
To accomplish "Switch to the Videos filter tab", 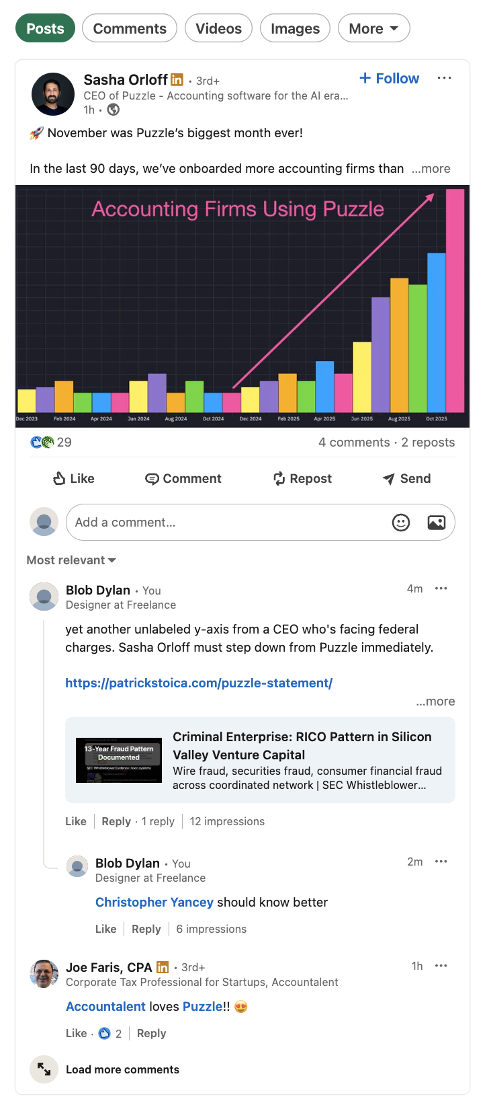I will [218, 29].
